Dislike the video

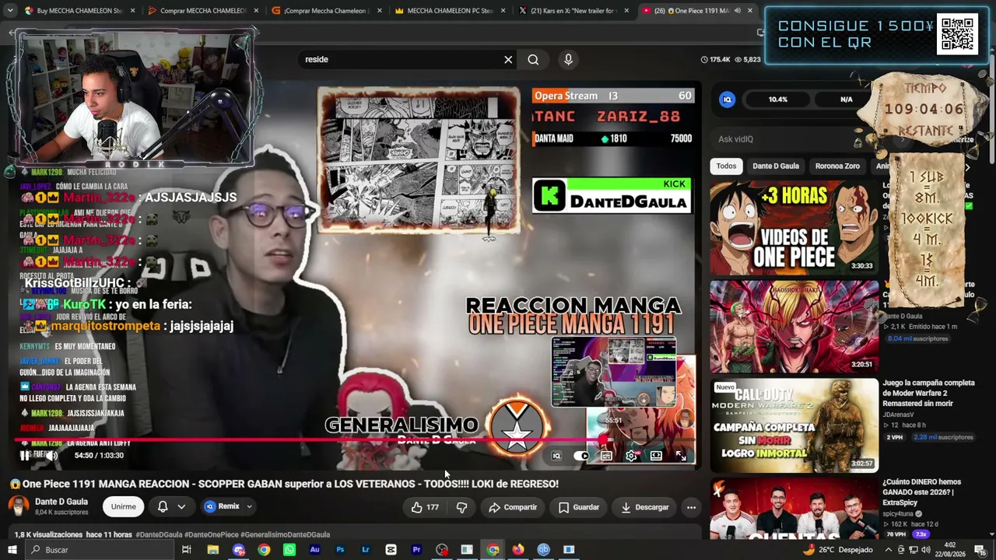[x=461, y=507]
